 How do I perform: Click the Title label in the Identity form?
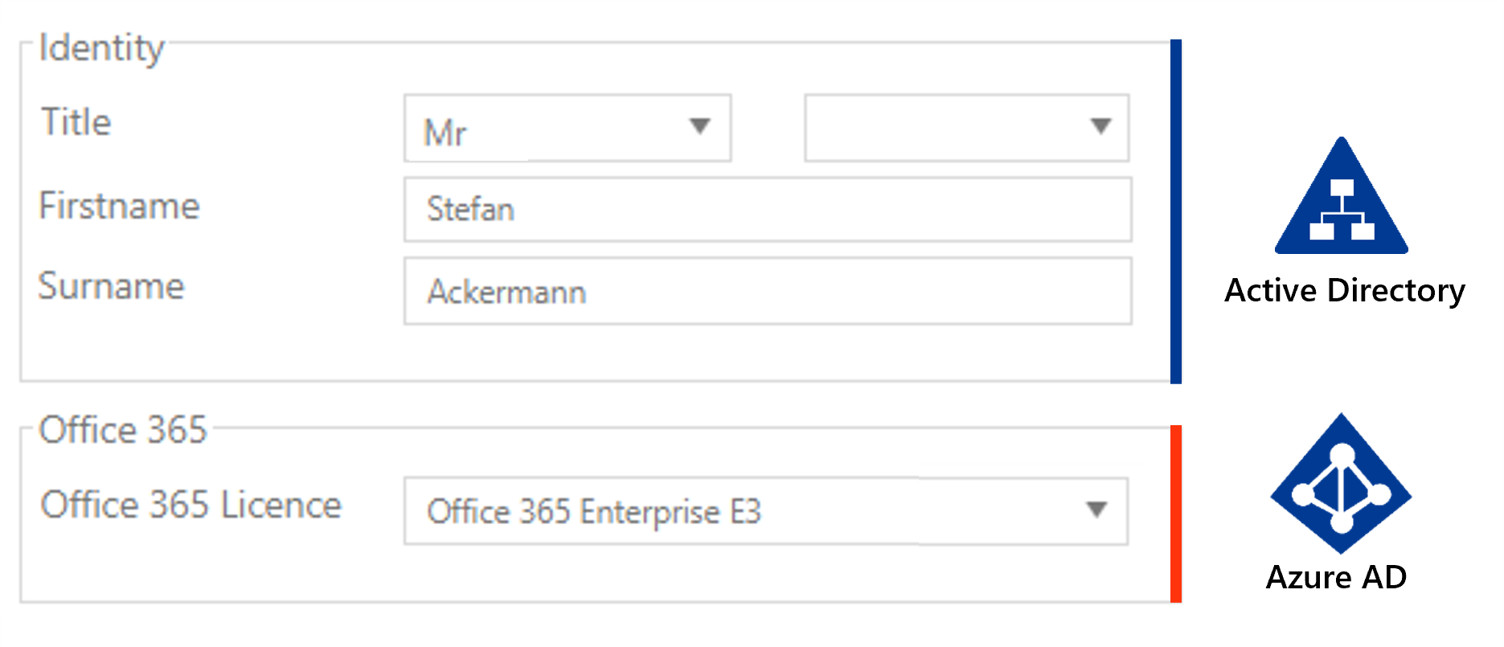(x=75, y=122)
